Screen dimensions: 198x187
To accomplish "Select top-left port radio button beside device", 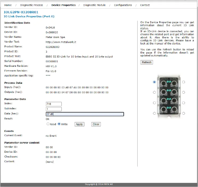I will (x=154, y=82).
